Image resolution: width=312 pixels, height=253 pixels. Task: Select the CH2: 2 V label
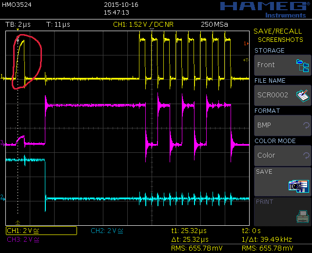(107, 231)
